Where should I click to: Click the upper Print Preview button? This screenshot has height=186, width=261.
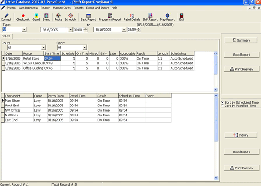point(242,69)
